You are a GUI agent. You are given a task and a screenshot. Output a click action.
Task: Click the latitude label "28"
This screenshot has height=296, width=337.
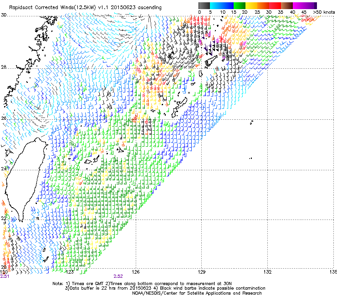[4, 67]
